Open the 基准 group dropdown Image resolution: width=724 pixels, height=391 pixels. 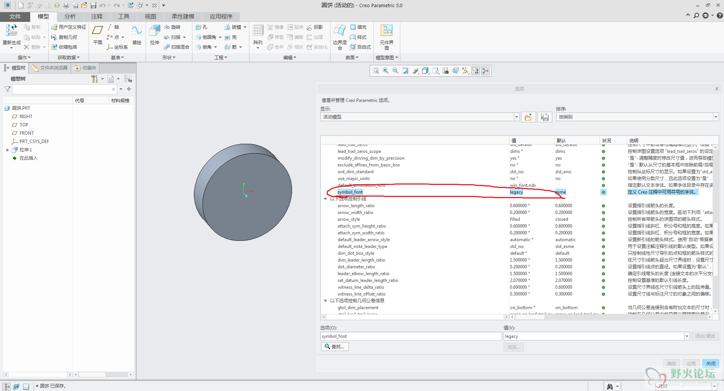coord(117,57)
